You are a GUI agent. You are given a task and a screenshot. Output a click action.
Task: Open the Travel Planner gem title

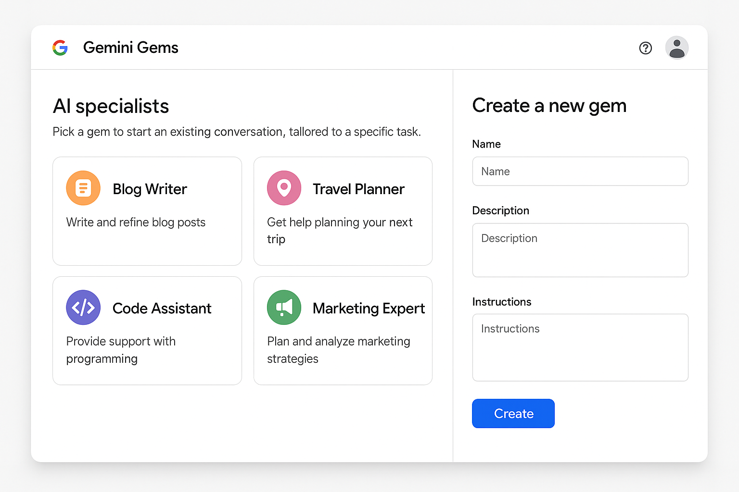(x=358, y=189)
